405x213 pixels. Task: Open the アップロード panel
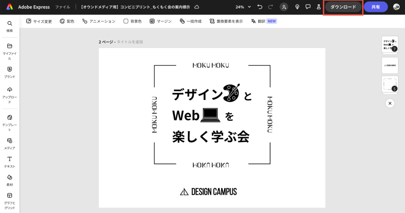(9, 95)
